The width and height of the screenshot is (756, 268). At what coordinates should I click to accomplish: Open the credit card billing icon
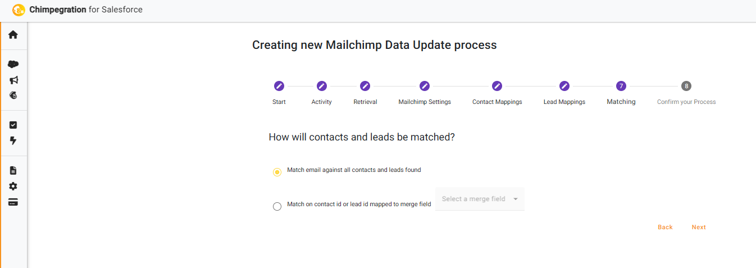click(13, 202)
